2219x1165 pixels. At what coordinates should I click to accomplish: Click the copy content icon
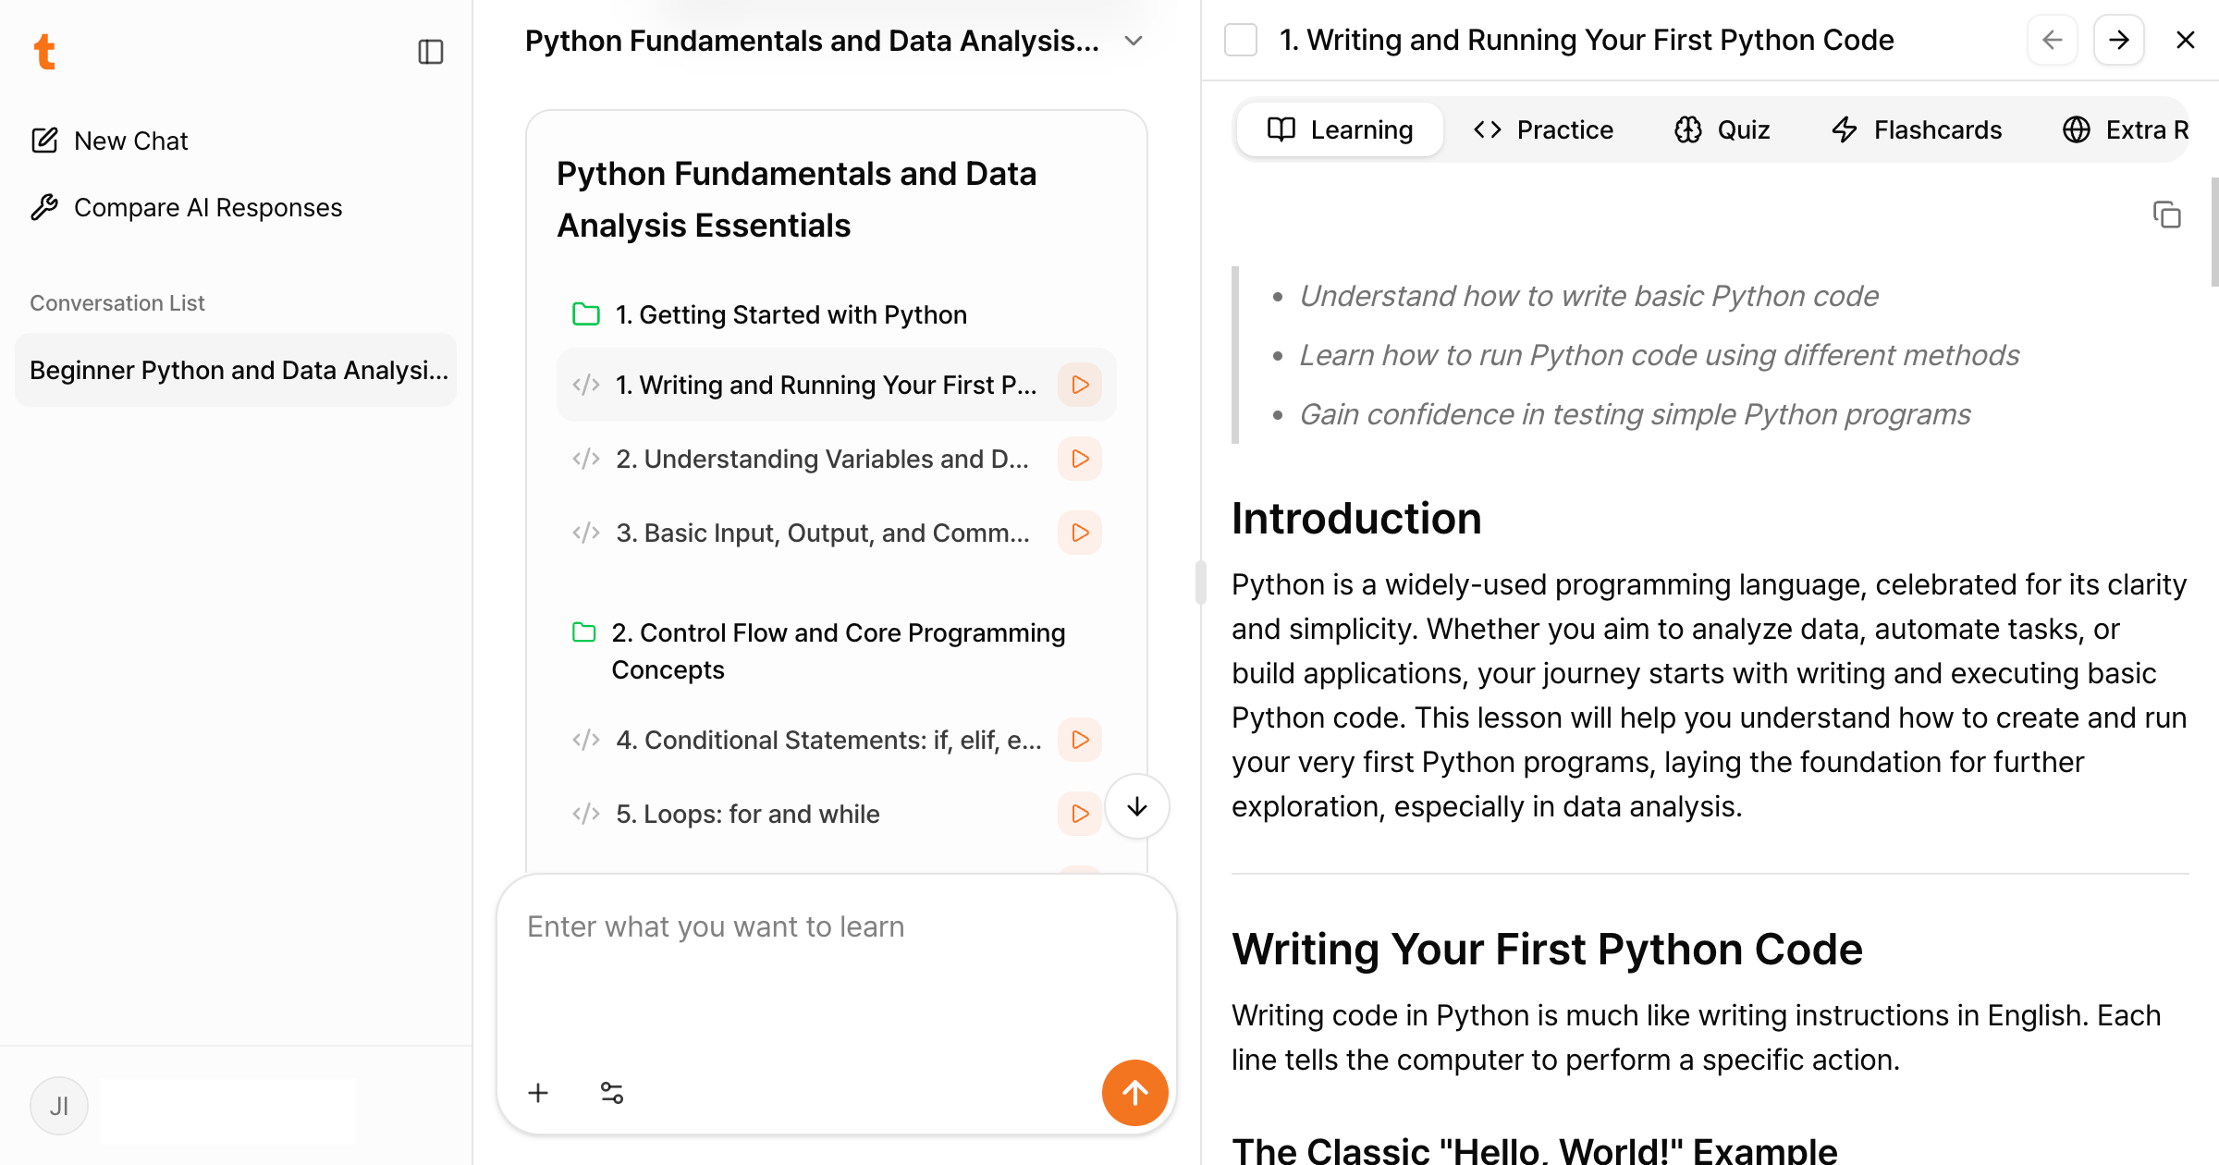tap(2166, 215)
